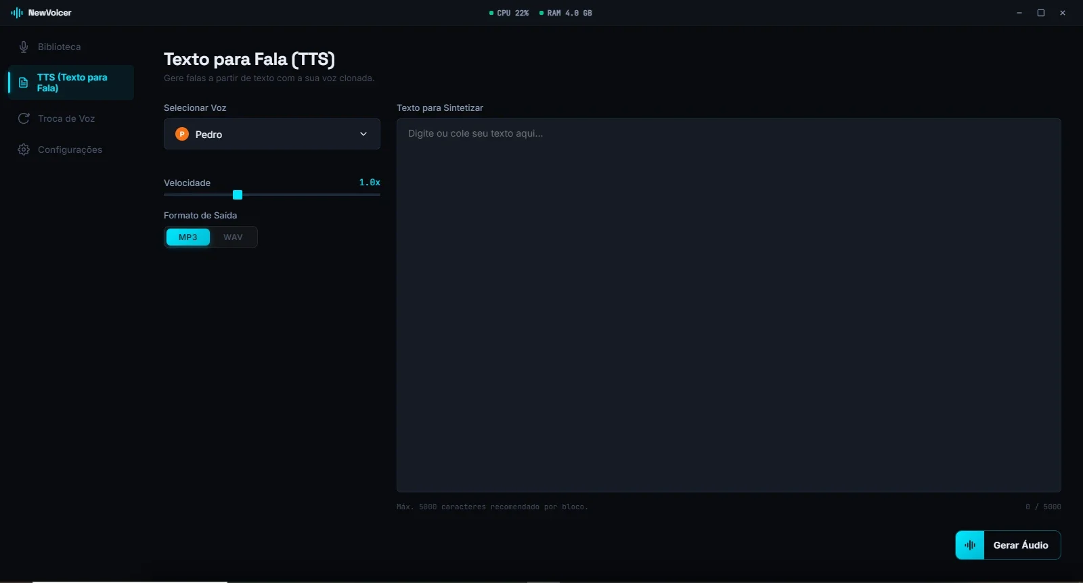This screenshot has height=583, width=1083.
Task: Click the Troca de Voz refresh icon
Action: [24, 118]
